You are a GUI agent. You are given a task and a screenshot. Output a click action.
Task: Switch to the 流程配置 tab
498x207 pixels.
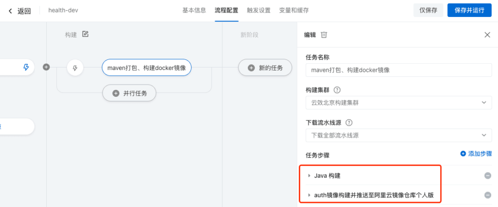pyautogui.click(x=227, y=11)
